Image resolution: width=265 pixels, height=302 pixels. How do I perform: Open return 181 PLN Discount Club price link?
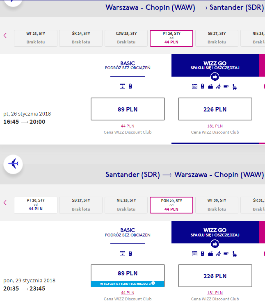(215, 293)
